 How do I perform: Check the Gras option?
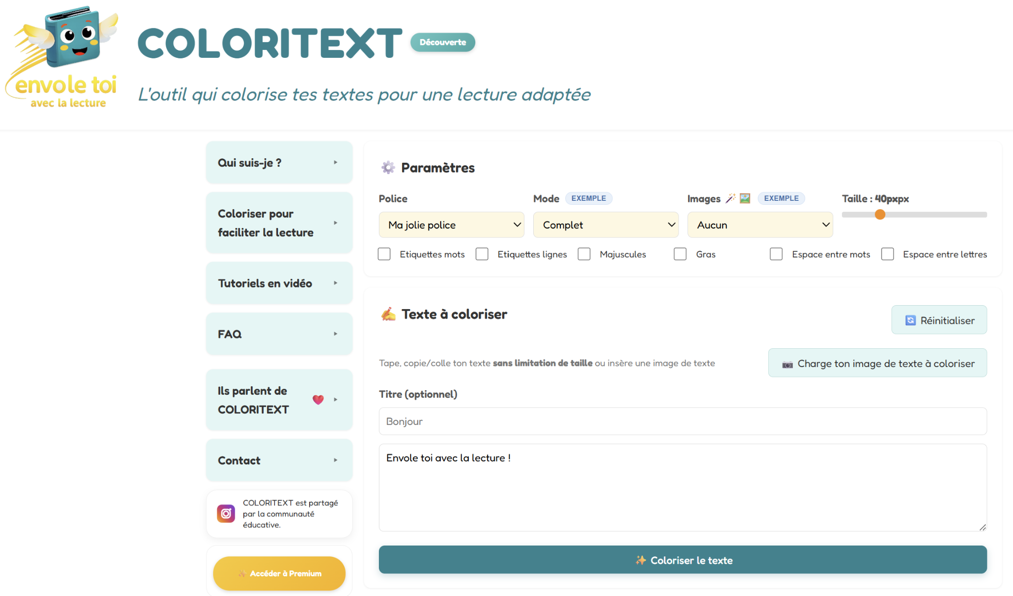[x=680, y=254]
